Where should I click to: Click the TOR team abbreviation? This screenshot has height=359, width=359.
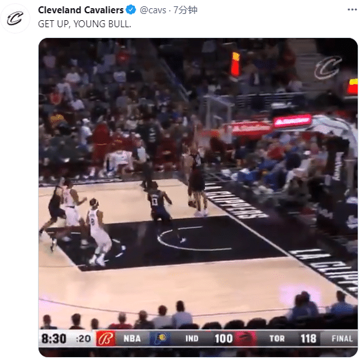(277, 338)
